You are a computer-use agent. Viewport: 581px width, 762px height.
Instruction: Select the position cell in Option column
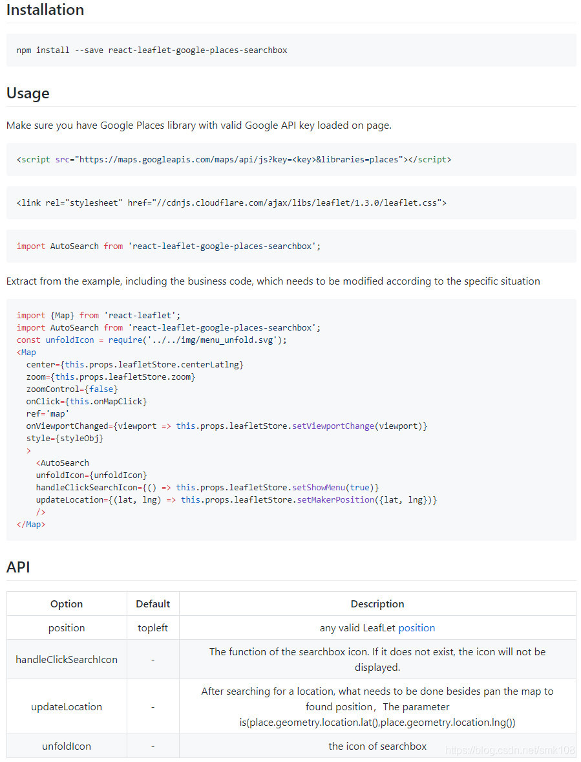(67, 628)
